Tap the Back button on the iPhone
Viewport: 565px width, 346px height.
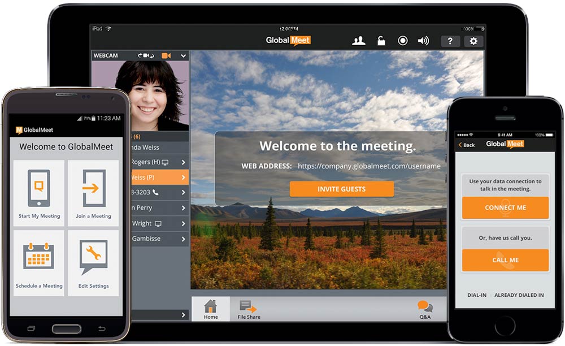tap(466, 145)
